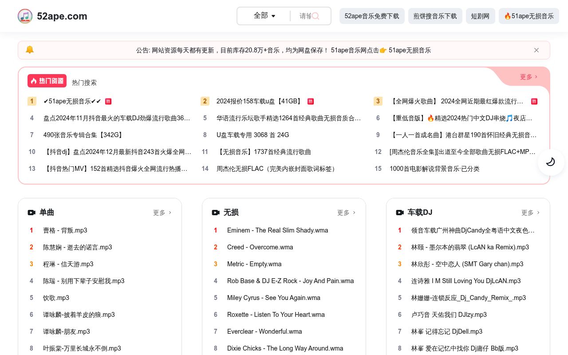The width and height of the screenshot is (568, 355).
Task: Click 51ape无损音乐 link in announcement
Action: pos(410,50)
